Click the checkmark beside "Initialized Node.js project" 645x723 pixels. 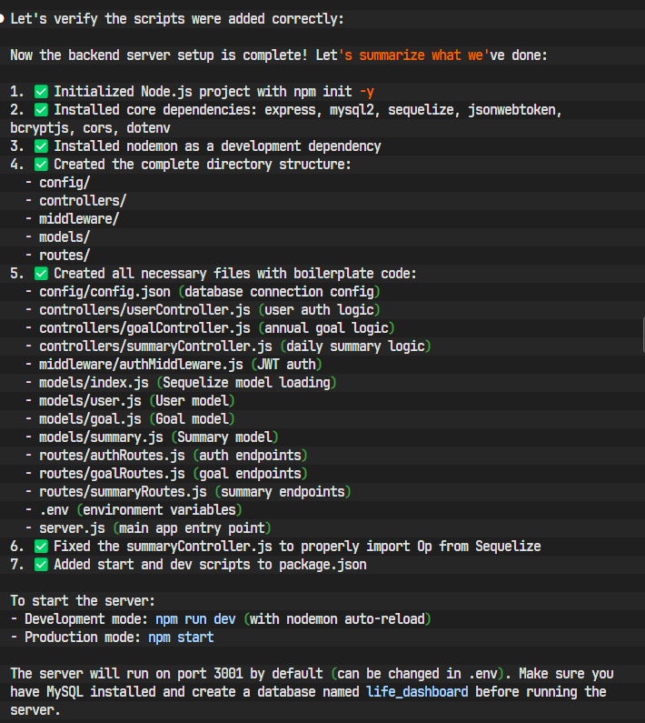pyautogui.click(x=41, y=92)
